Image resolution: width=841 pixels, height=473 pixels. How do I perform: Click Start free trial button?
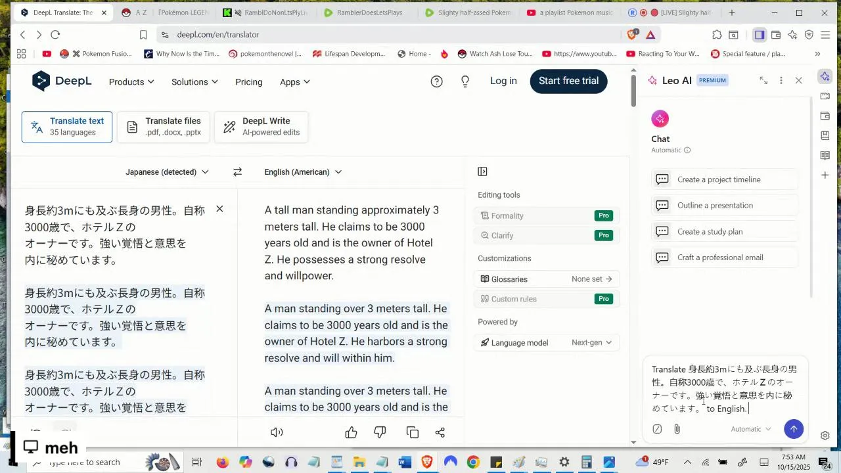pos(568,81)
